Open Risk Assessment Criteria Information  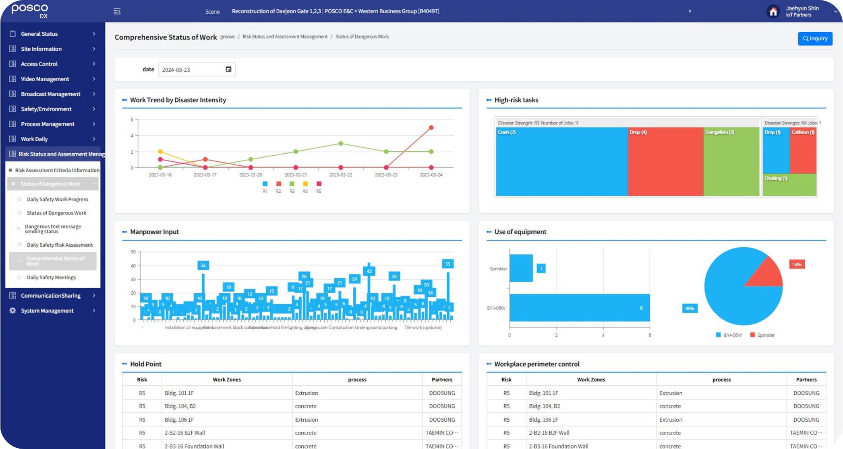57,170
